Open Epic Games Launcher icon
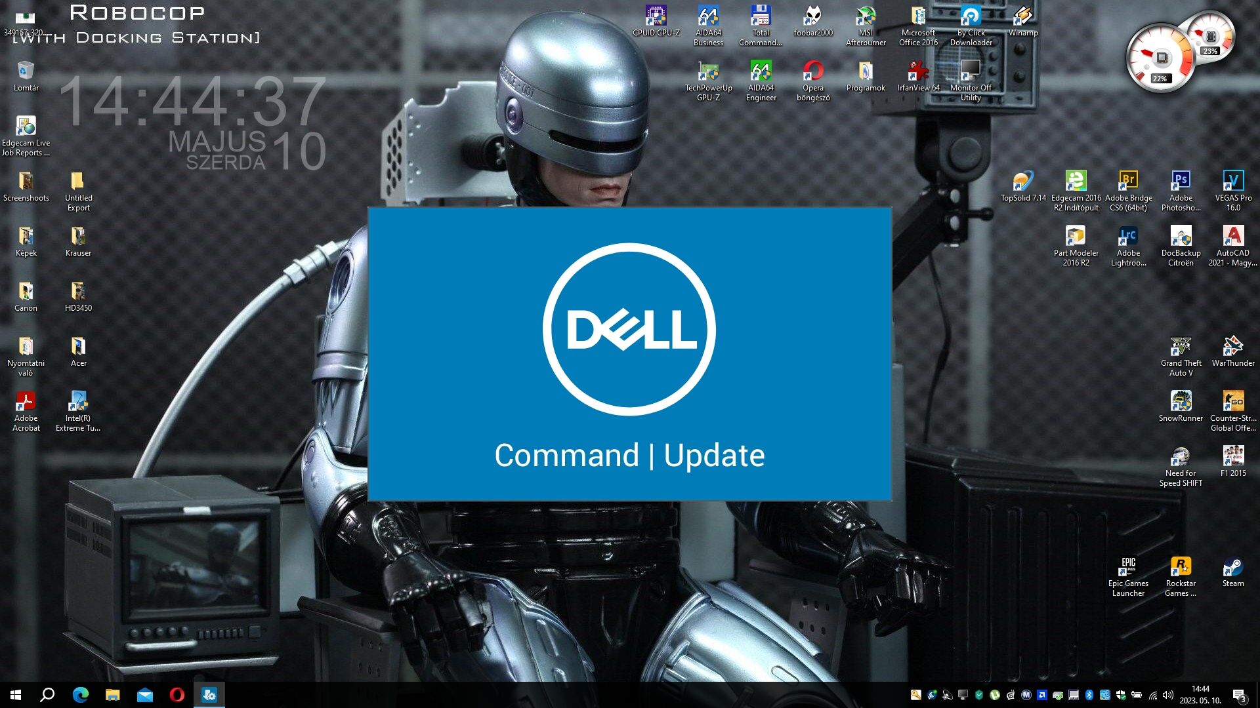Viewport: 1260px width, 708px height. coord(1128,577)
